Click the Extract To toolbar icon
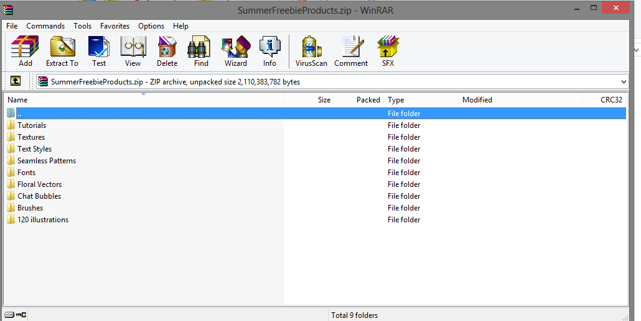The width and height of the screenshot is (641, 321). [62, 51]
